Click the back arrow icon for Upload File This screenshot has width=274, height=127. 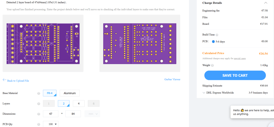pyautogui.click(x=4, y=80)
